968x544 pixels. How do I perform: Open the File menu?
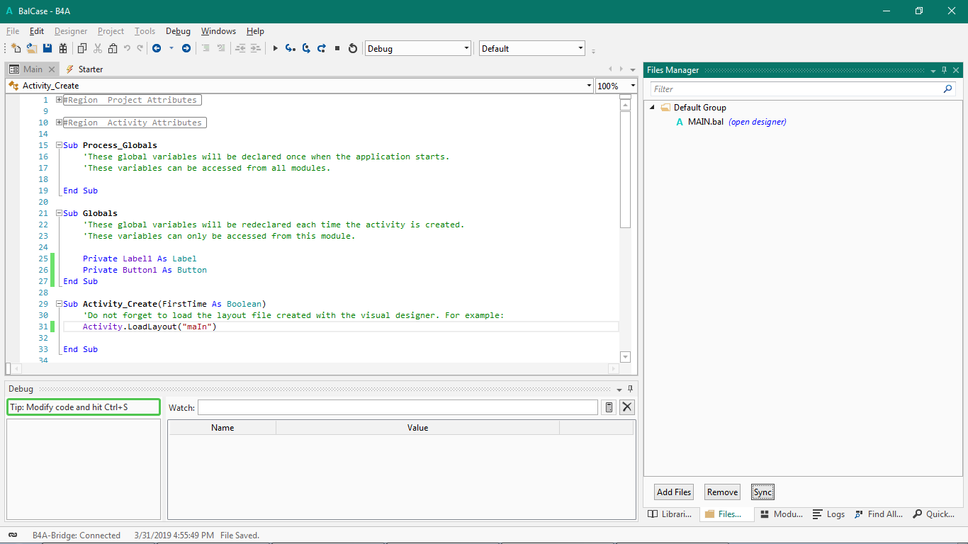pyautogui.click(x=13, y=31)
